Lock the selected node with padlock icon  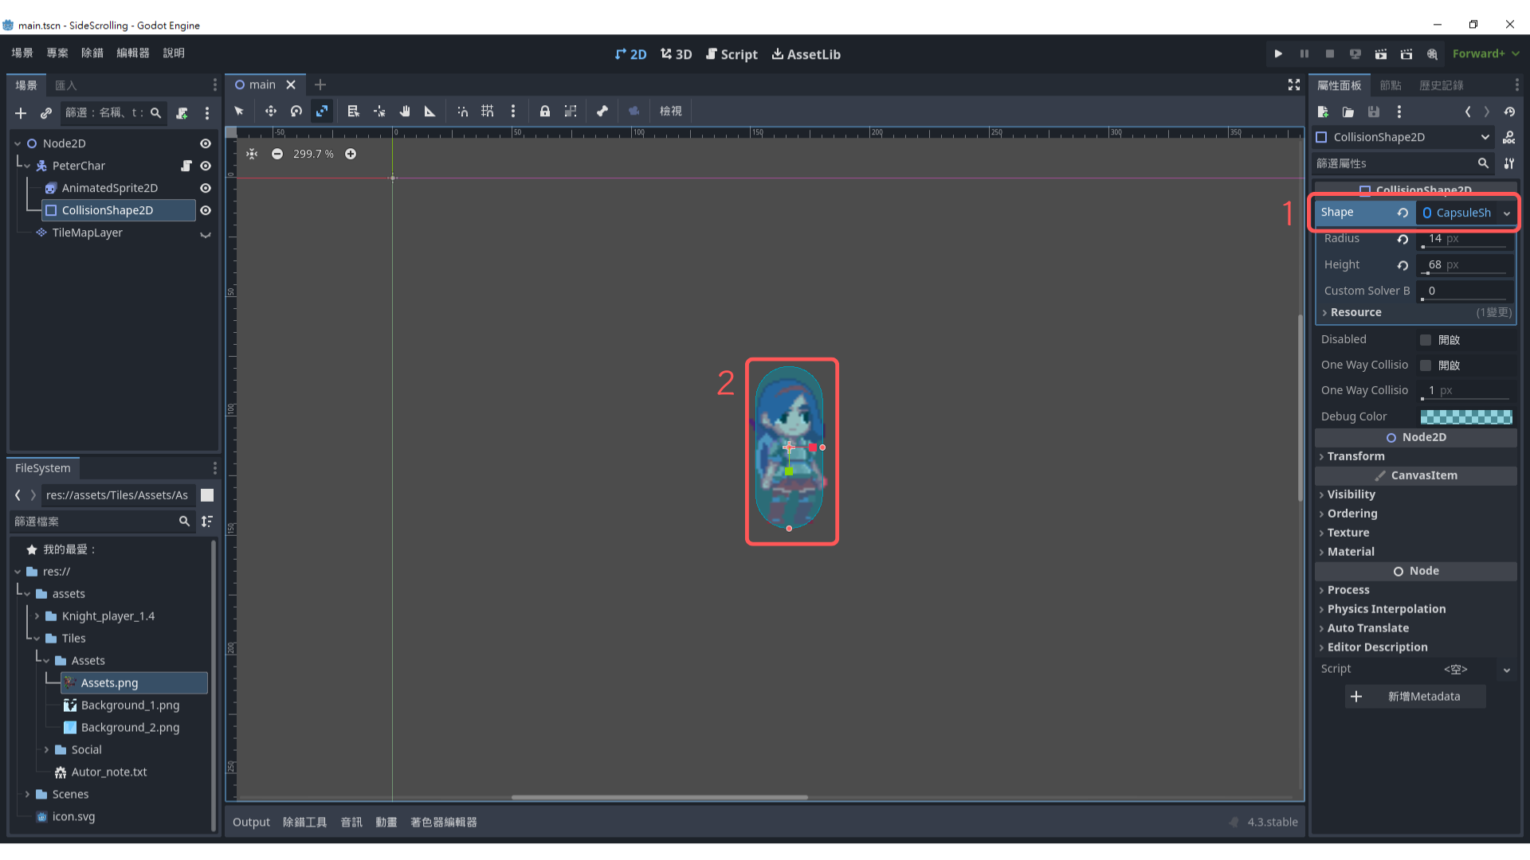[545, 111]
